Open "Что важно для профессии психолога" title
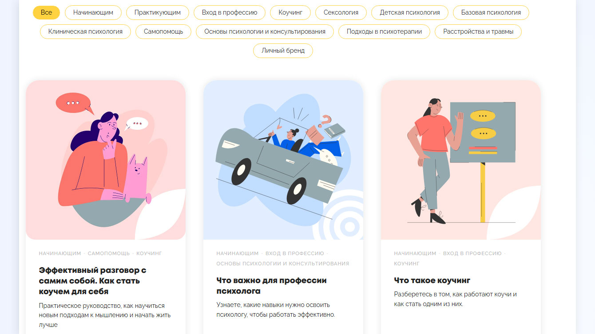The image size is (595, 334). pyautogui.click(x=271, y=286)
